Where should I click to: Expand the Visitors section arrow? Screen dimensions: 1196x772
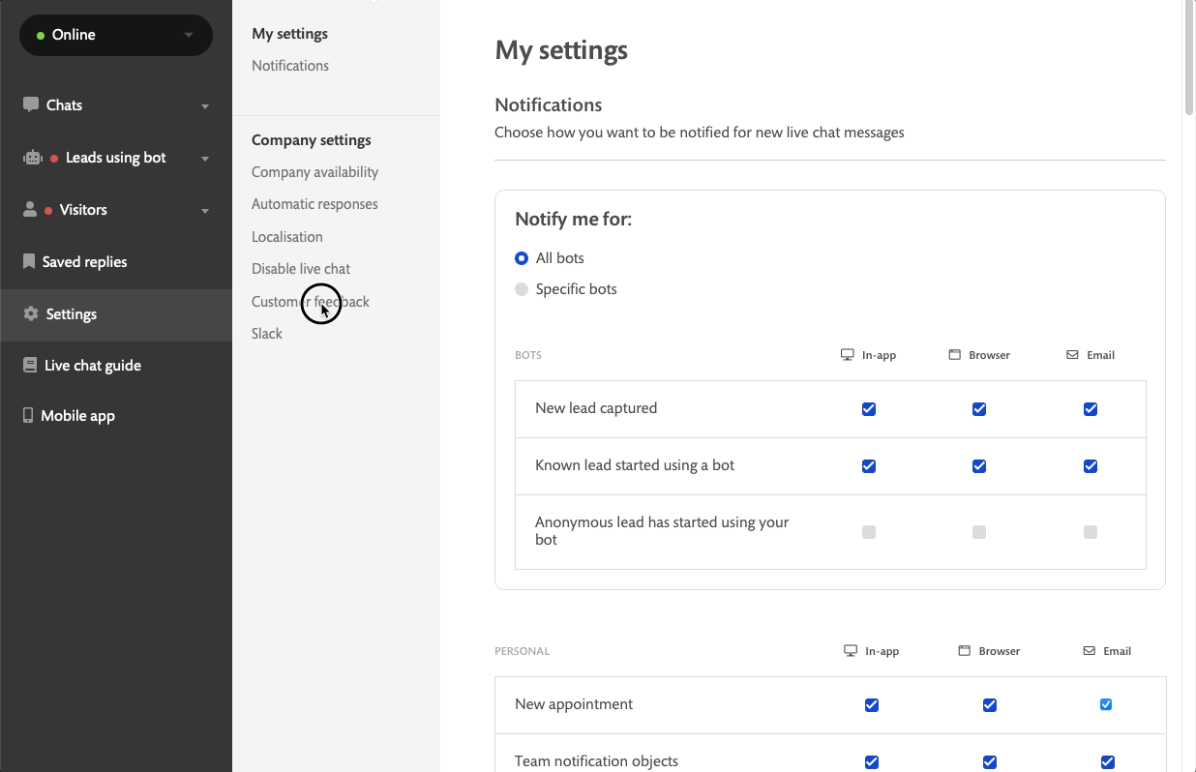205,210
